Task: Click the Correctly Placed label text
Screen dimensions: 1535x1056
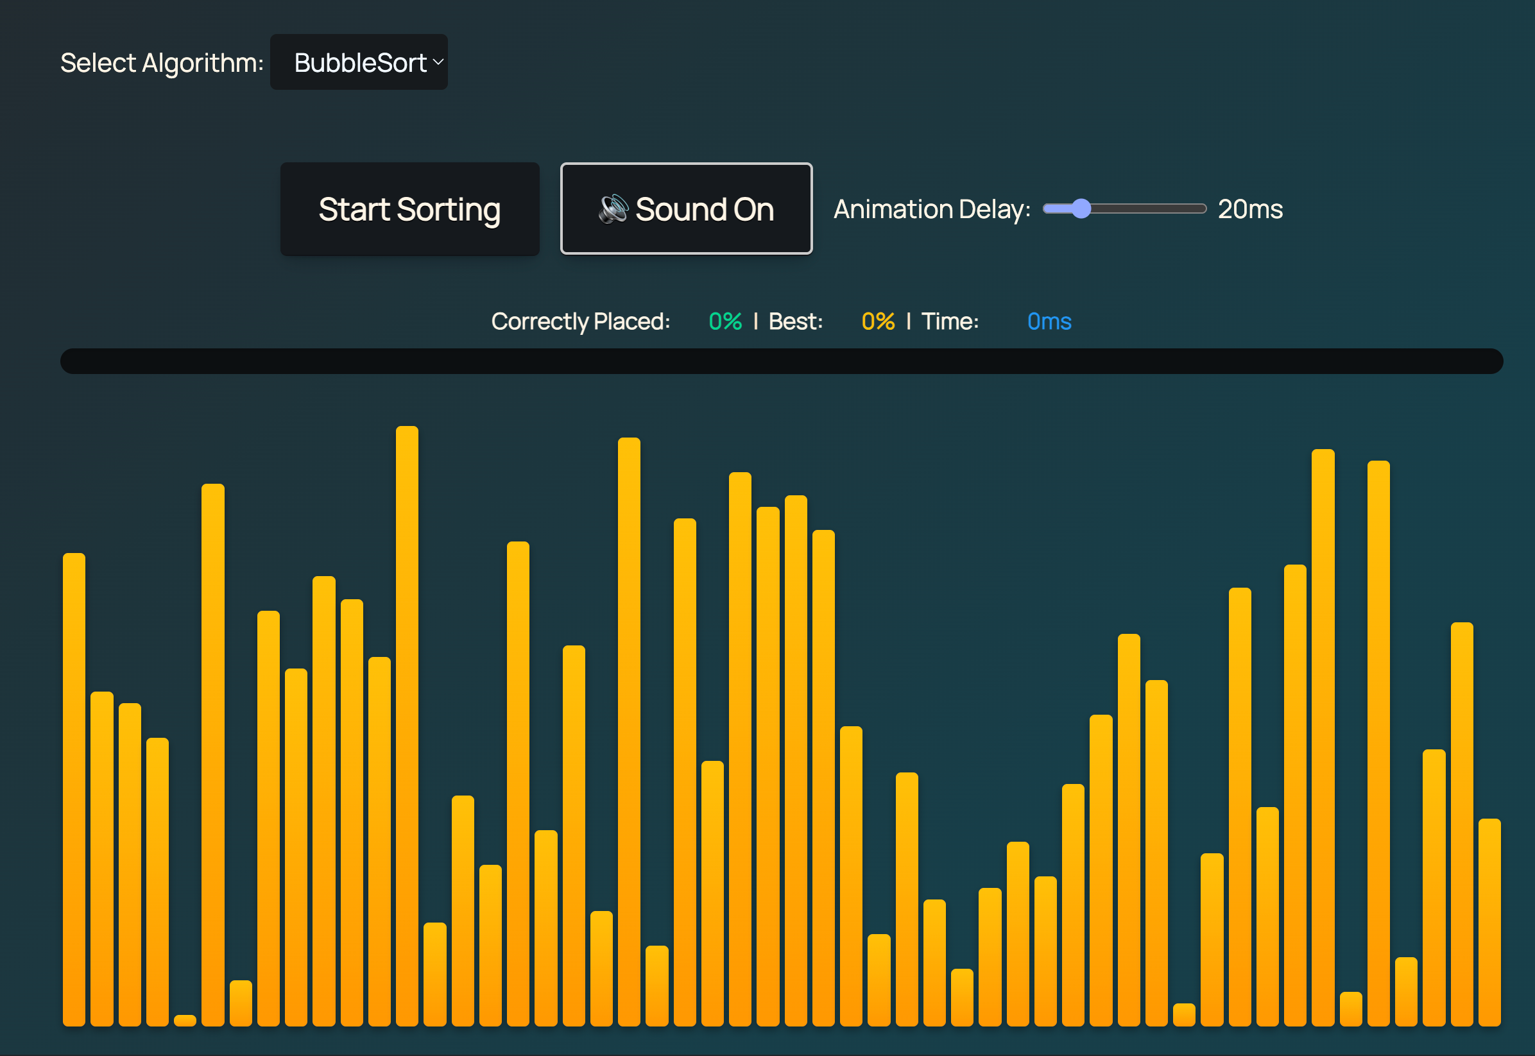Action: (x=580, y=321)
